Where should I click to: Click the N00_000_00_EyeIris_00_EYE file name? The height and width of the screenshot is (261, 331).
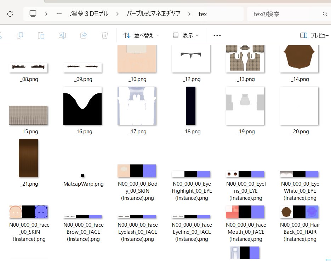[x=246, y=191]
